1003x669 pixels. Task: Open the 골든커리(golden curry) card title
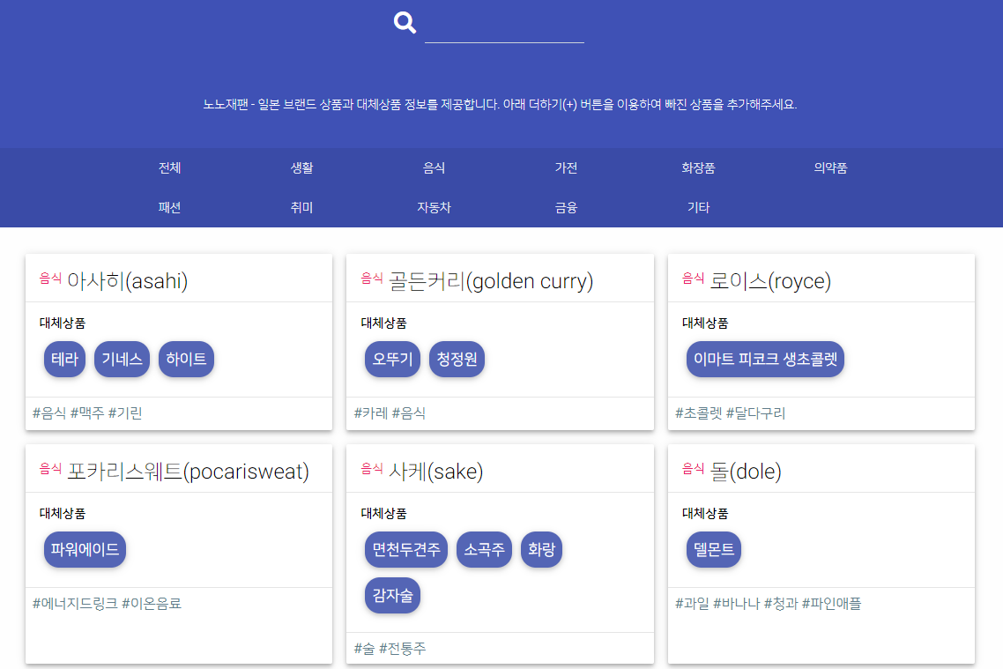coord(491,281)
